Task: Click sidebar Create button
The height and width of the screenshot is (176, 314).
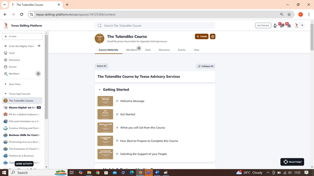Action: [22, 36]
